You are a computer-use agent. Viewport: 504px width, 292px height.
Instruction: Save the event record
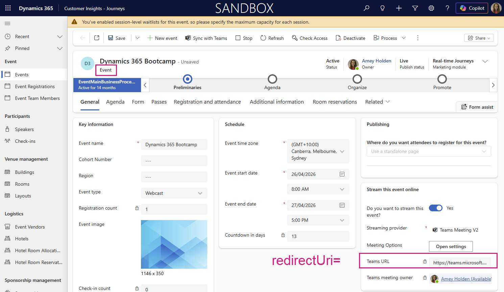click(117, 38)
